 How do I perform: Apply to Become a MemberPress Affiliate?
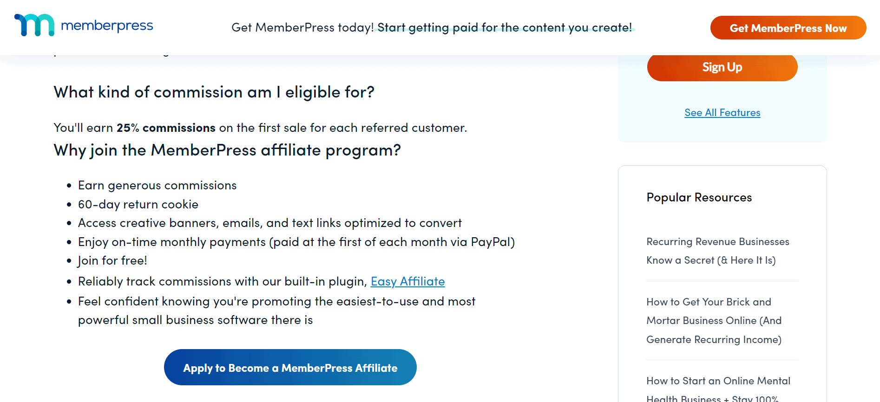point(290,368)
